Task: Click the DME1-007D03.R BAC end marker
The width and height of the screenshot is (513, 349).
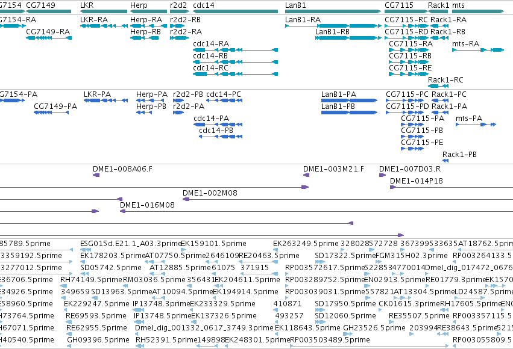Action: [382, 175]
